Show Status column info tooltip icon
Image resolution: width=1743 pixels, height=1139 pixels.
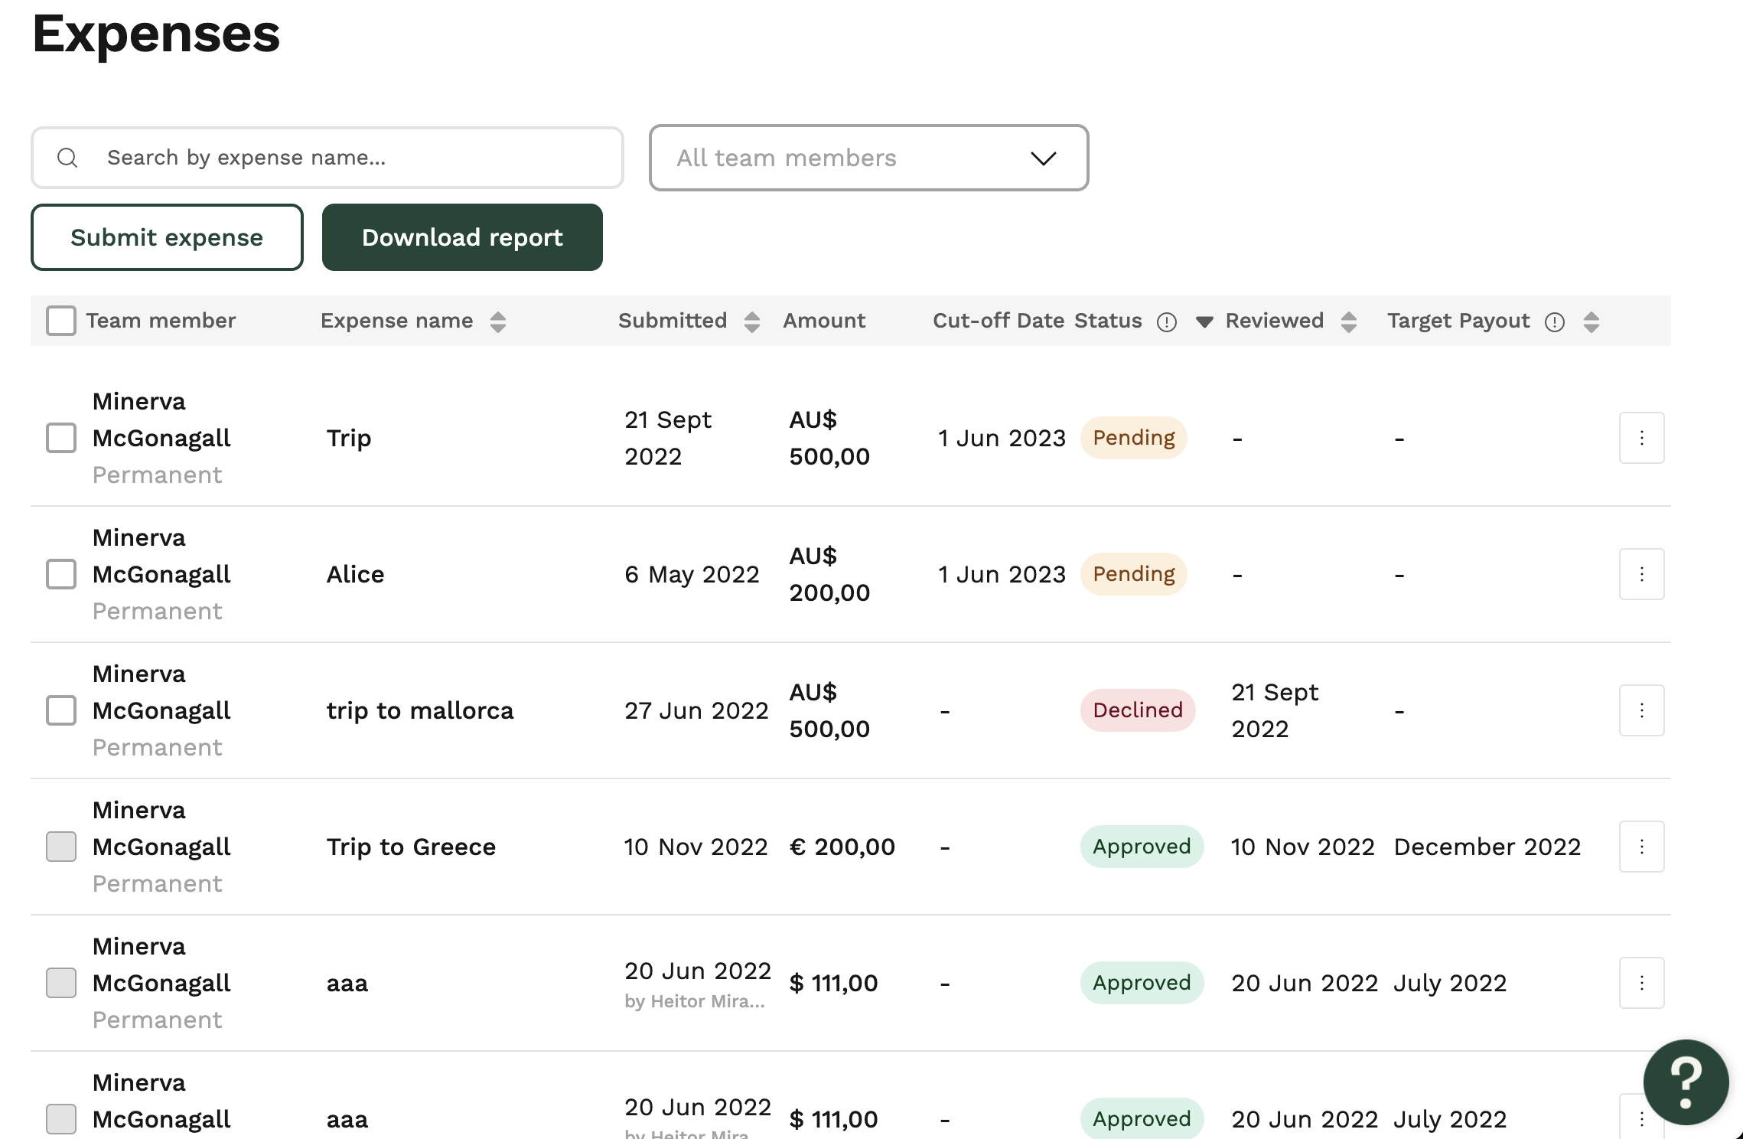coord(1166,322)
